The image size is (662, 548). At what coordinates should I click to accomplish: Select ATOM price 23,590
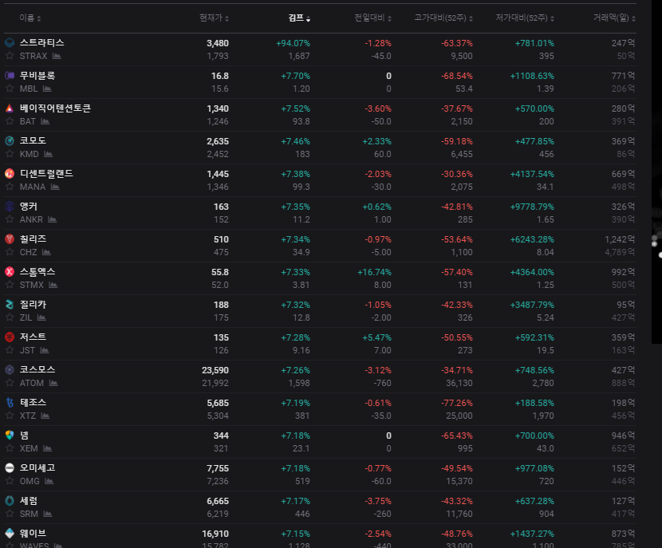215,370
